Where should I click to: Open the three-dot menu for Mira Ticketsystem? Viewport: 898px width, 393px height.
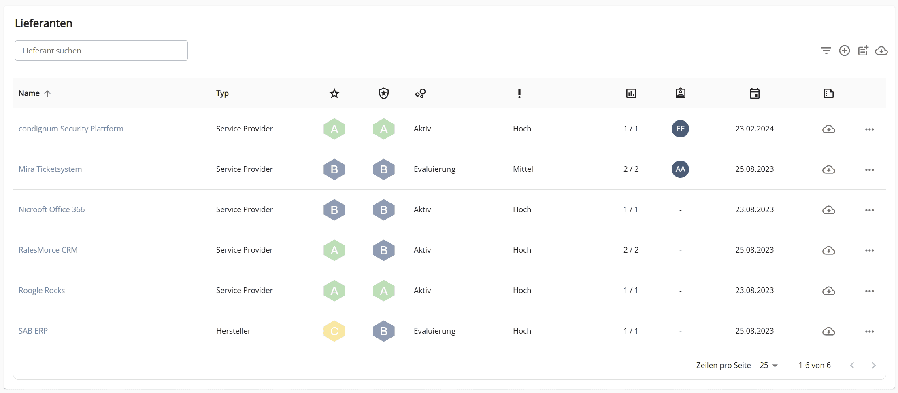[869, 169]
